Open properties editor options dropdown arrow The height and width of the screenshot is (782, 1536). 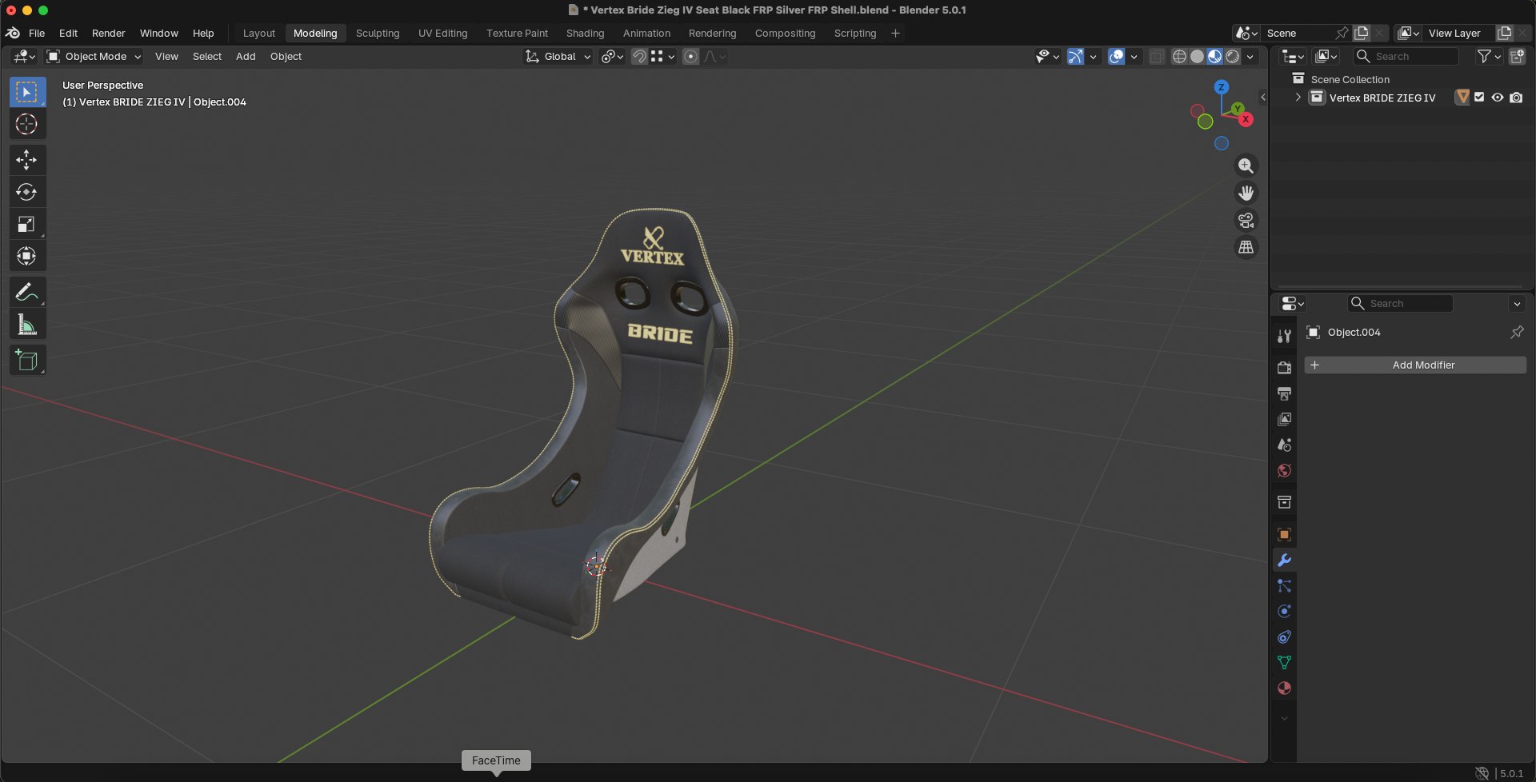1517,304
